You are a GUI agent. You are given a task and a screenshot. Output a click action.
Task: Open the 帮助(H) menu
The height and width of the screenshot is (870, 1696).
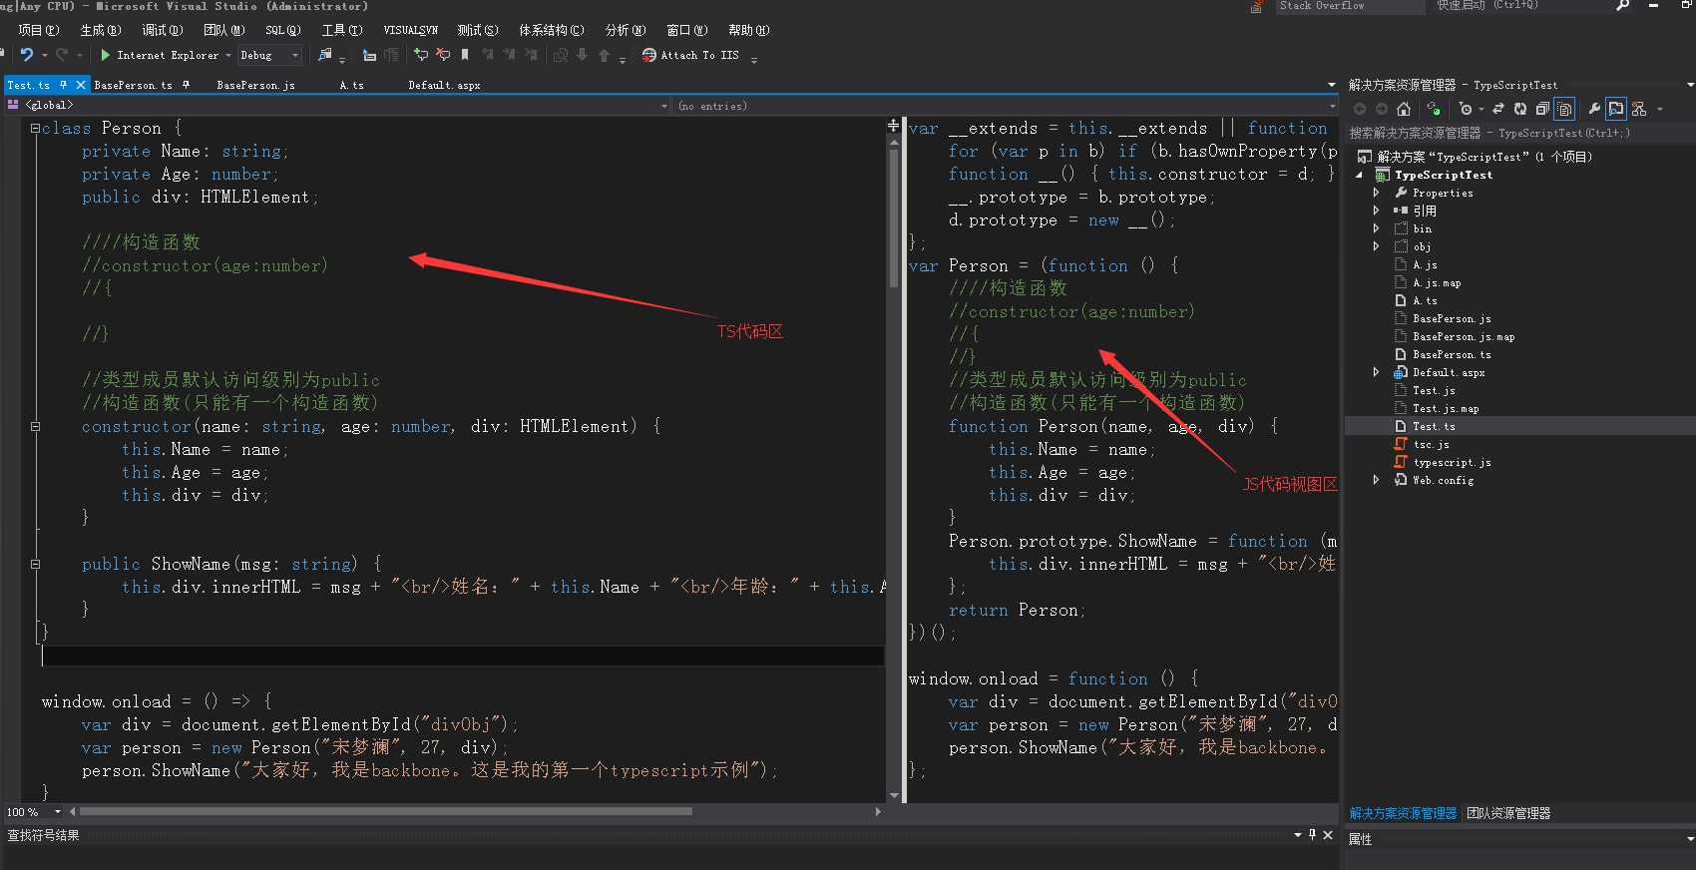[749, 30]
